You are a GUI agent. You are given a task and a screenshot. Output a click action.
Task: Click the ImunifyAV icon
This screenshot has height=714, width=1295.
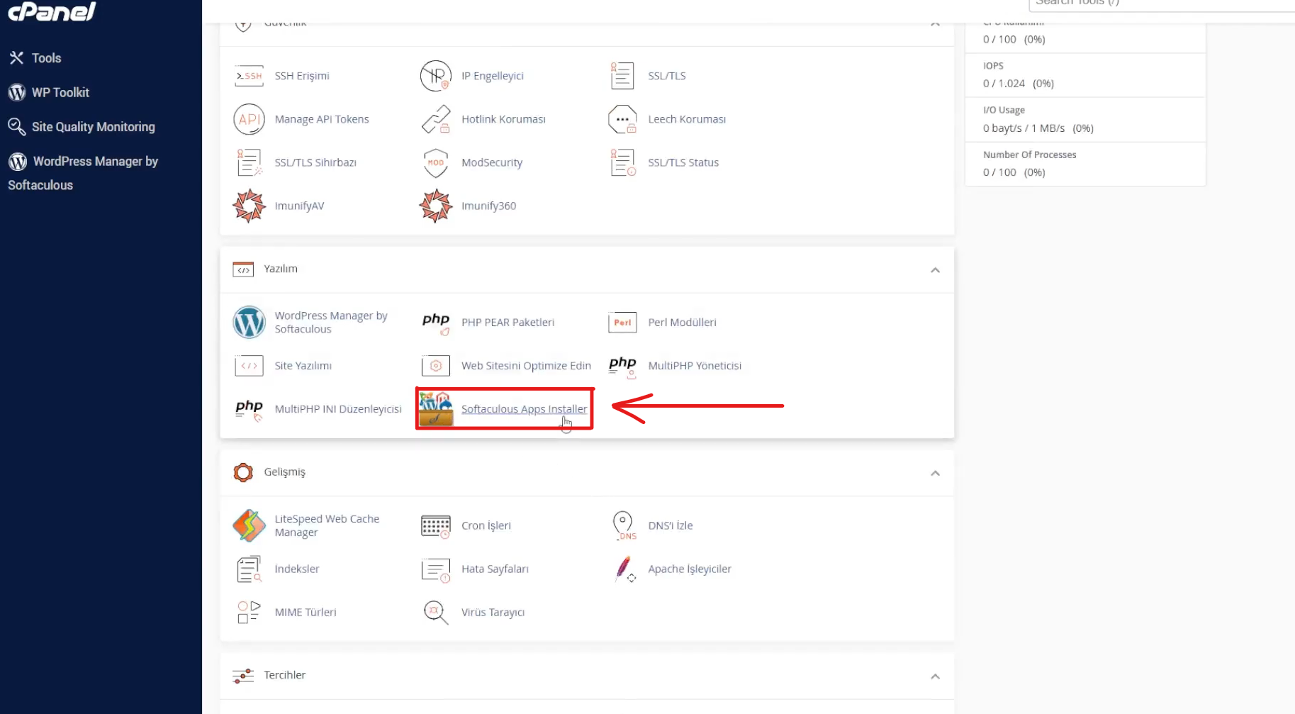coord(249,206)
